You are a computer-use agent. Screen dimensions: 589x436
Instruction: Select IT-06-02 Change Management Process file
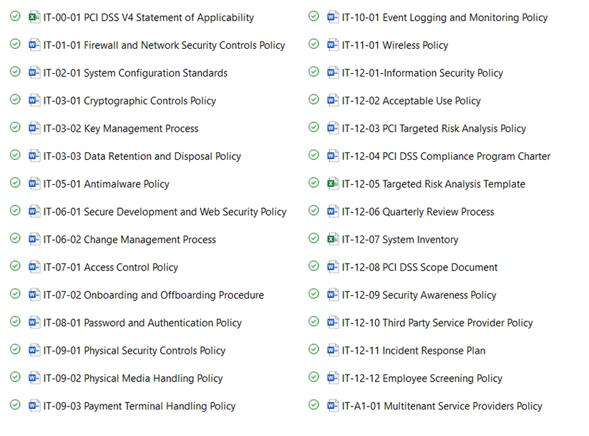(x=130, y=240)
